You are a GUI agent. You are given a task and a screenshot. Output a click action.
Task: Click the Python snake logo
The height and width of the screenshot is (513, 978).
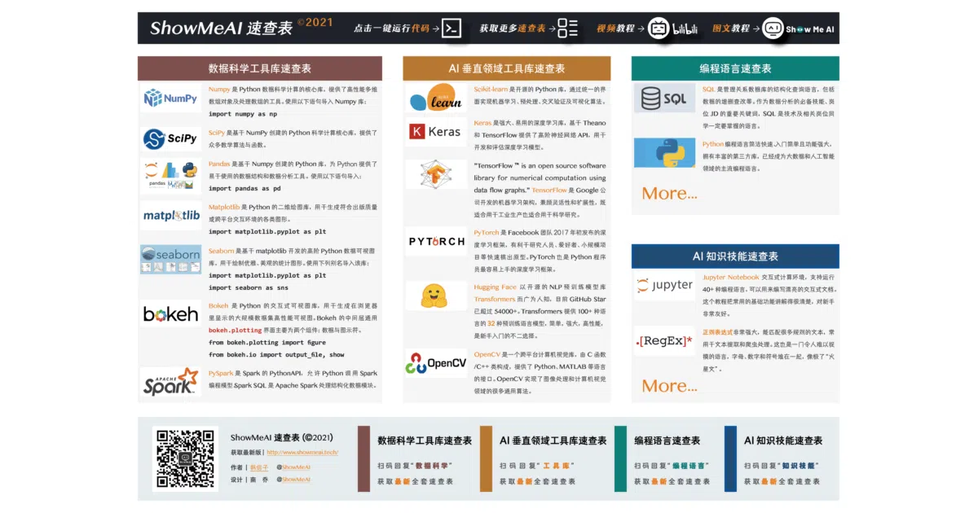[x=664, y=153]
